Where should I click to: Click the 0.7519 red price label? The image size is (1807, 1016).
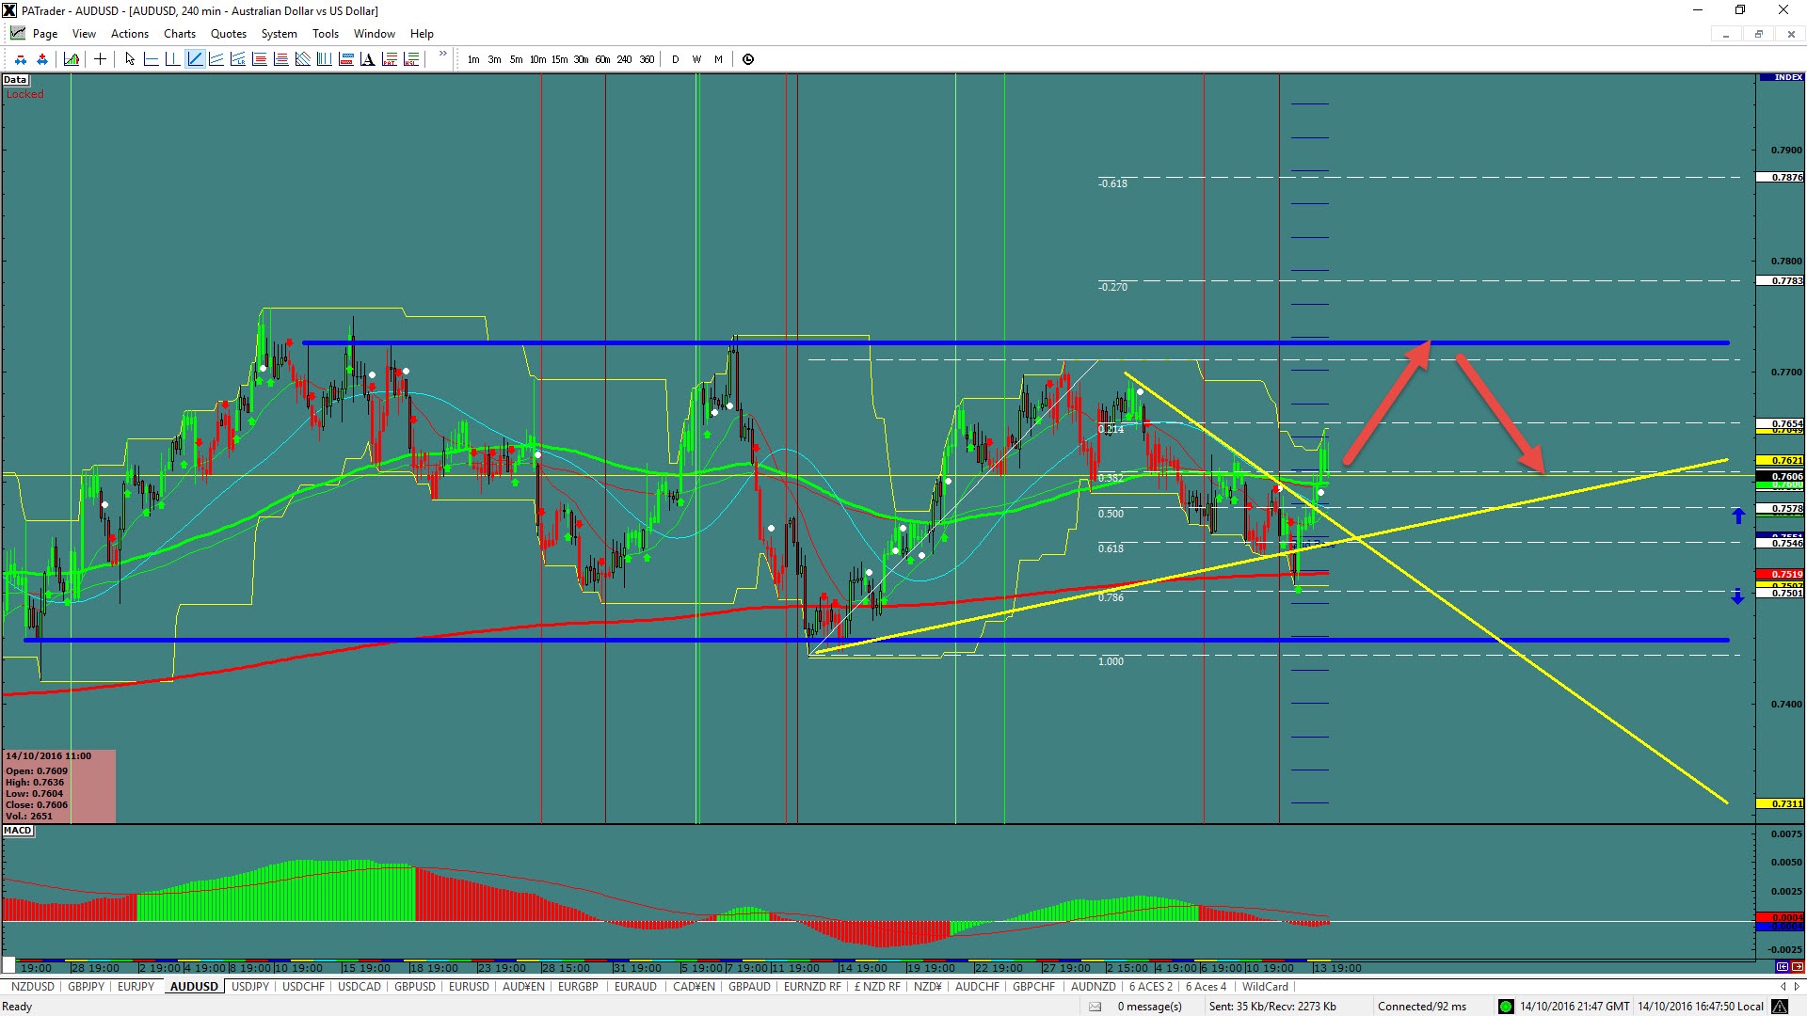tap(1781, 574)
